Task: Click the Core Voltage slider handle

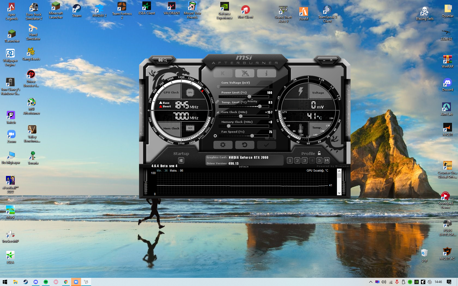Action: pyautogui.click(x=219, y=87)
